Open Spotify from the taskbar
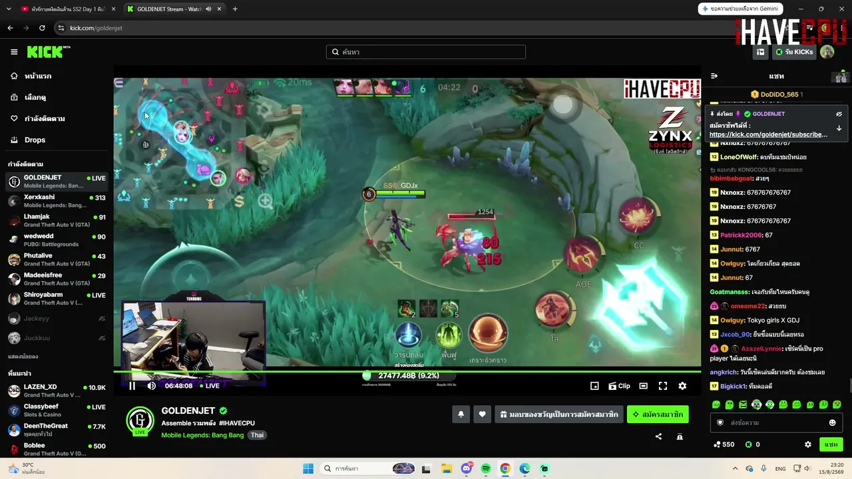 click(x=486, y=468)
